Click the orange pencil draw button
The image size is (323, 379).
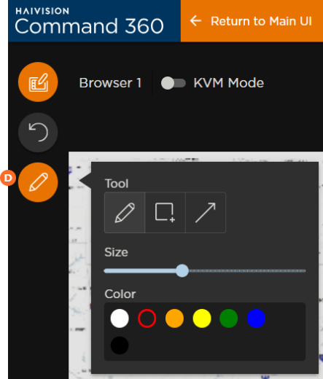pyautogui.click(x=38, y=182)
